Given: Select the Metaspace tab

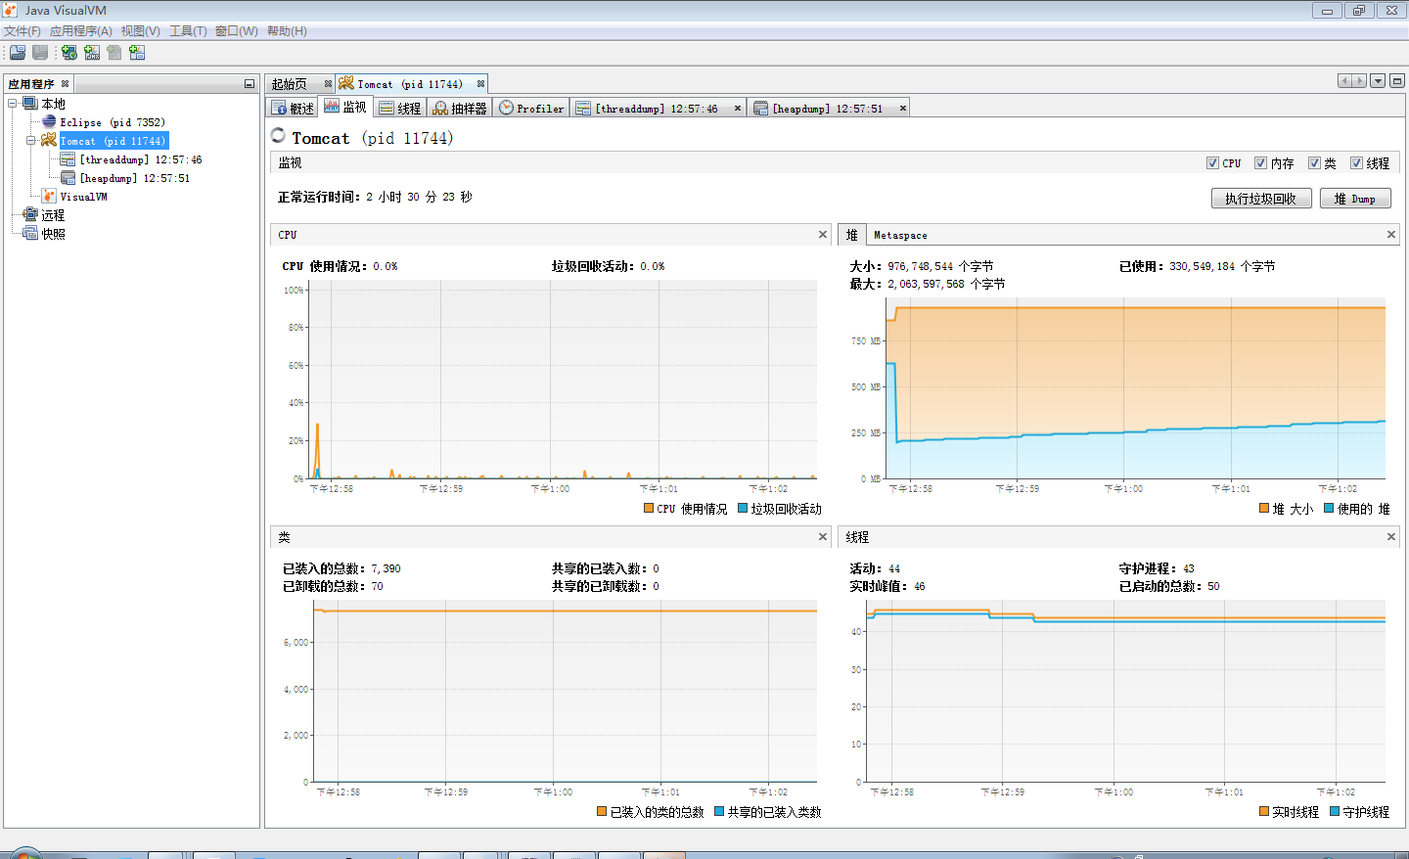Looking at the screenshot, I should [x=900, y=235].
